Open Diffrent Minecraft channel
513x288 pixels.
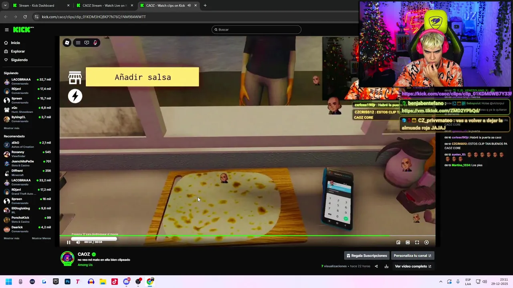[x=27, y=173]
